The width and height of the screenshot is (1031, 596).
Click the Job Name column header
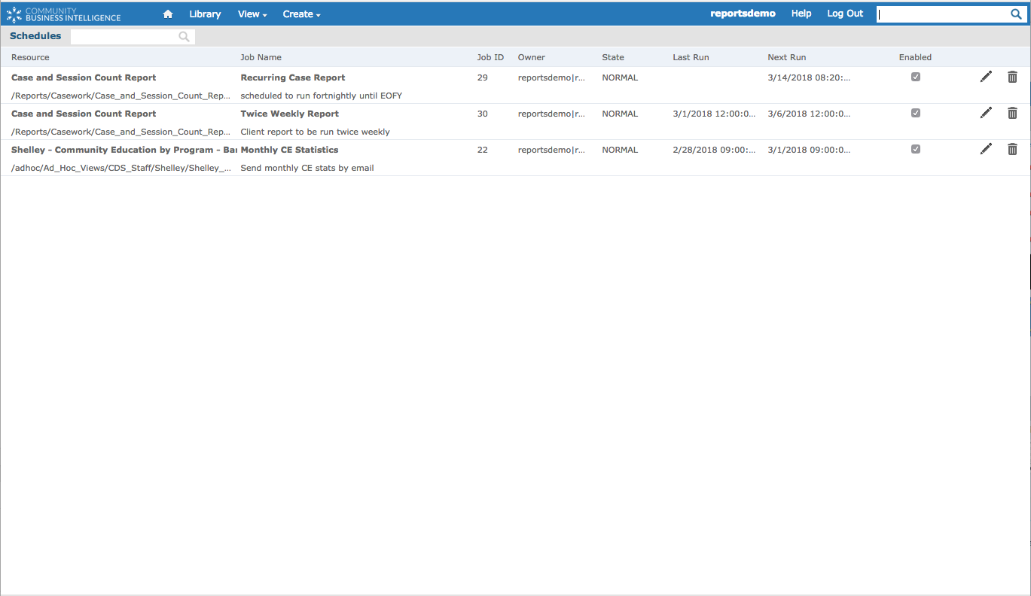click(261, 57)
